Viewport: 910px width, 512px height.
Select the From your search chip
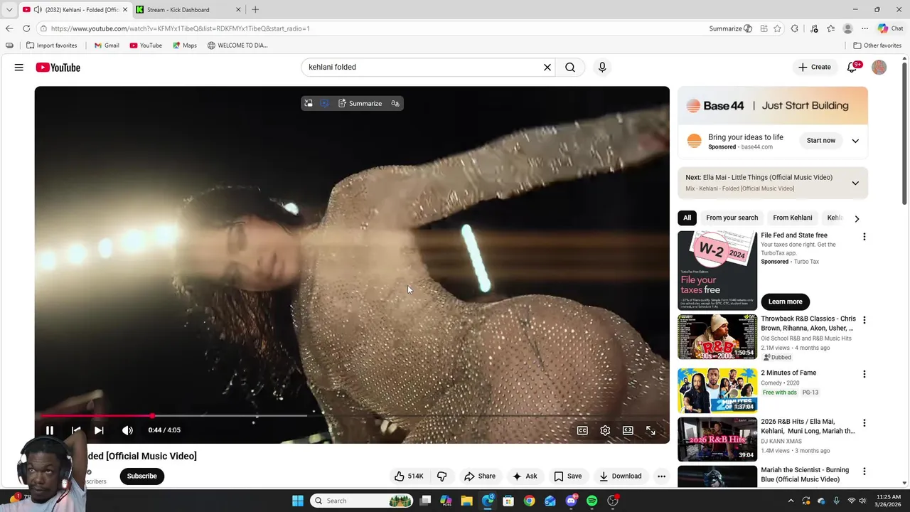[732, 218]
